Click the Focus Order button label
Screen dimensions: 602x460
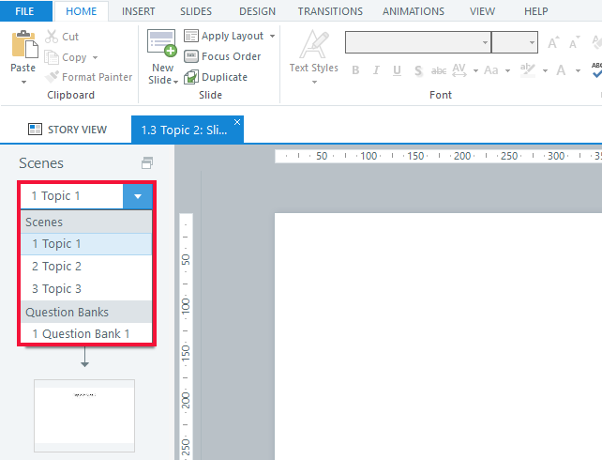(231, 56)
